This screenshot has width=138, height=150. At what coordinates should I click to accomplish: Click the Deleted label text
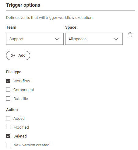pyautogui.click(x=20, y=136)
